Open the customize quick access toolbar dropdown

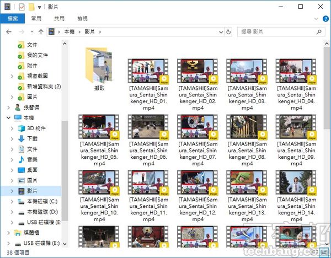[x=39, y=7]
